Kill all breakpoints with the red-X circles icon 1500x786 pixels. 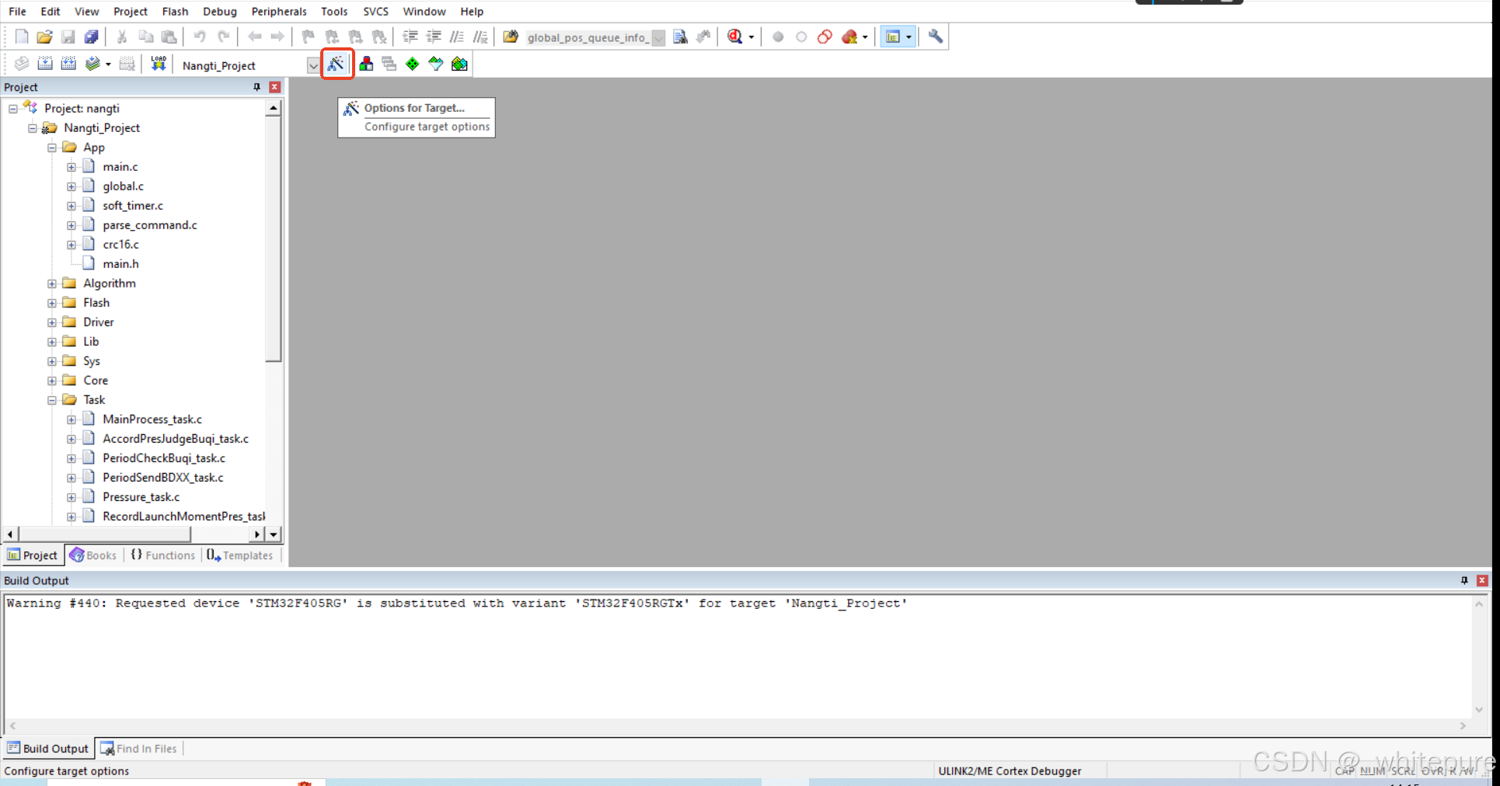click(849, 37)
